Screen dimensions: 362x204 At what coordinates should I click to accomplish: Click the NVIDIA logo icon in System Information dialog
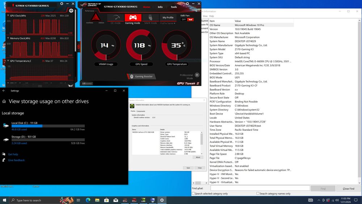tap(132, 106)
